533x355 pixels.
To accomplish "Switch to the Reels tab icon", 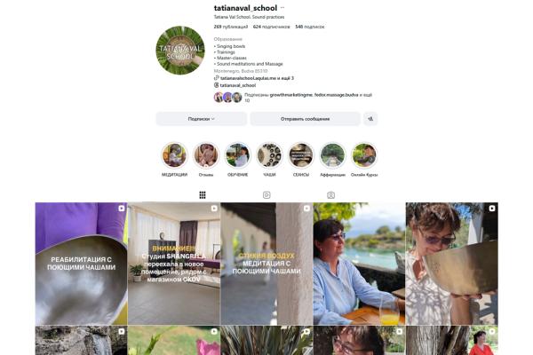I will click(266, 195).
